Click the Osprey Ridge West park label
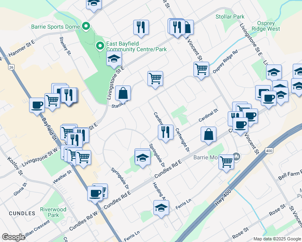302x242 pixels. (x=266, y=26)
